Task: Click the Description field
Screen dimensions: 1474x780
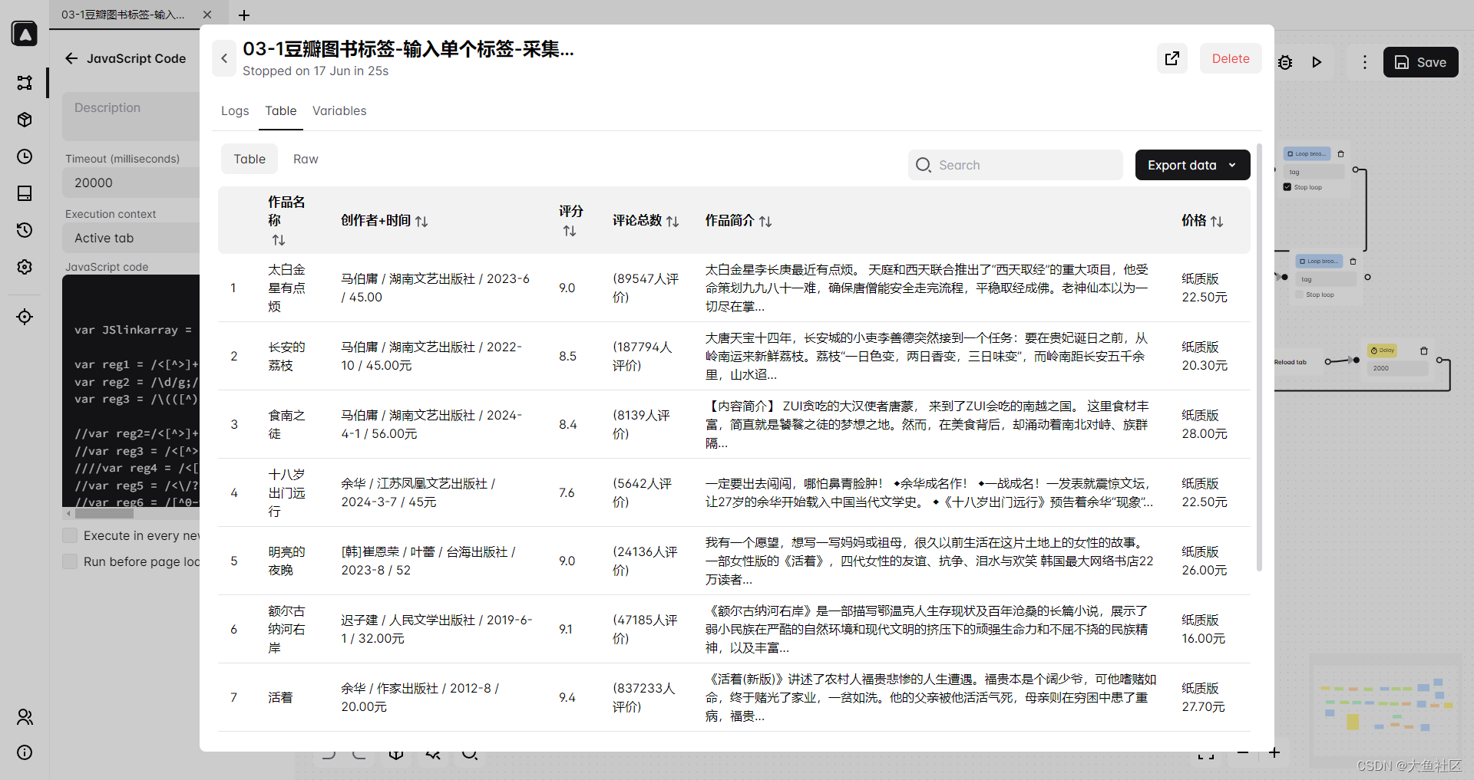Action: 131,116
